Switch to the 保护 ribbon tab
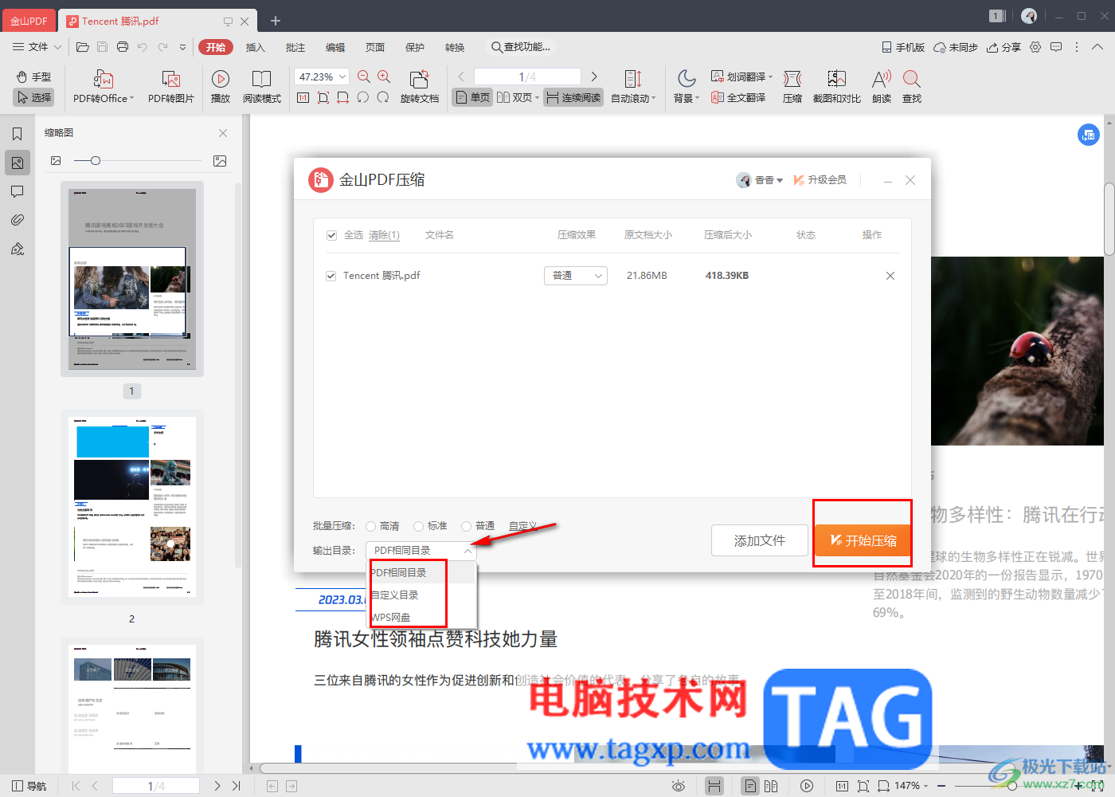 point(415,47)
